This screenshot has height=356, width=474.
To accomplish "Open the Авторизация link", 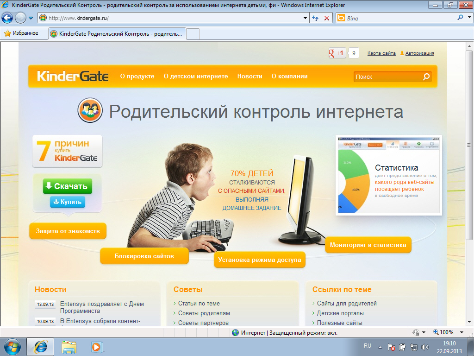I will point(419,53).
